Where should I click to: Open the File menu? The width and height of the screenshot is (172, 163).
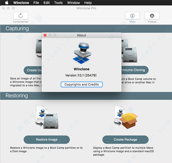[36, 3]
